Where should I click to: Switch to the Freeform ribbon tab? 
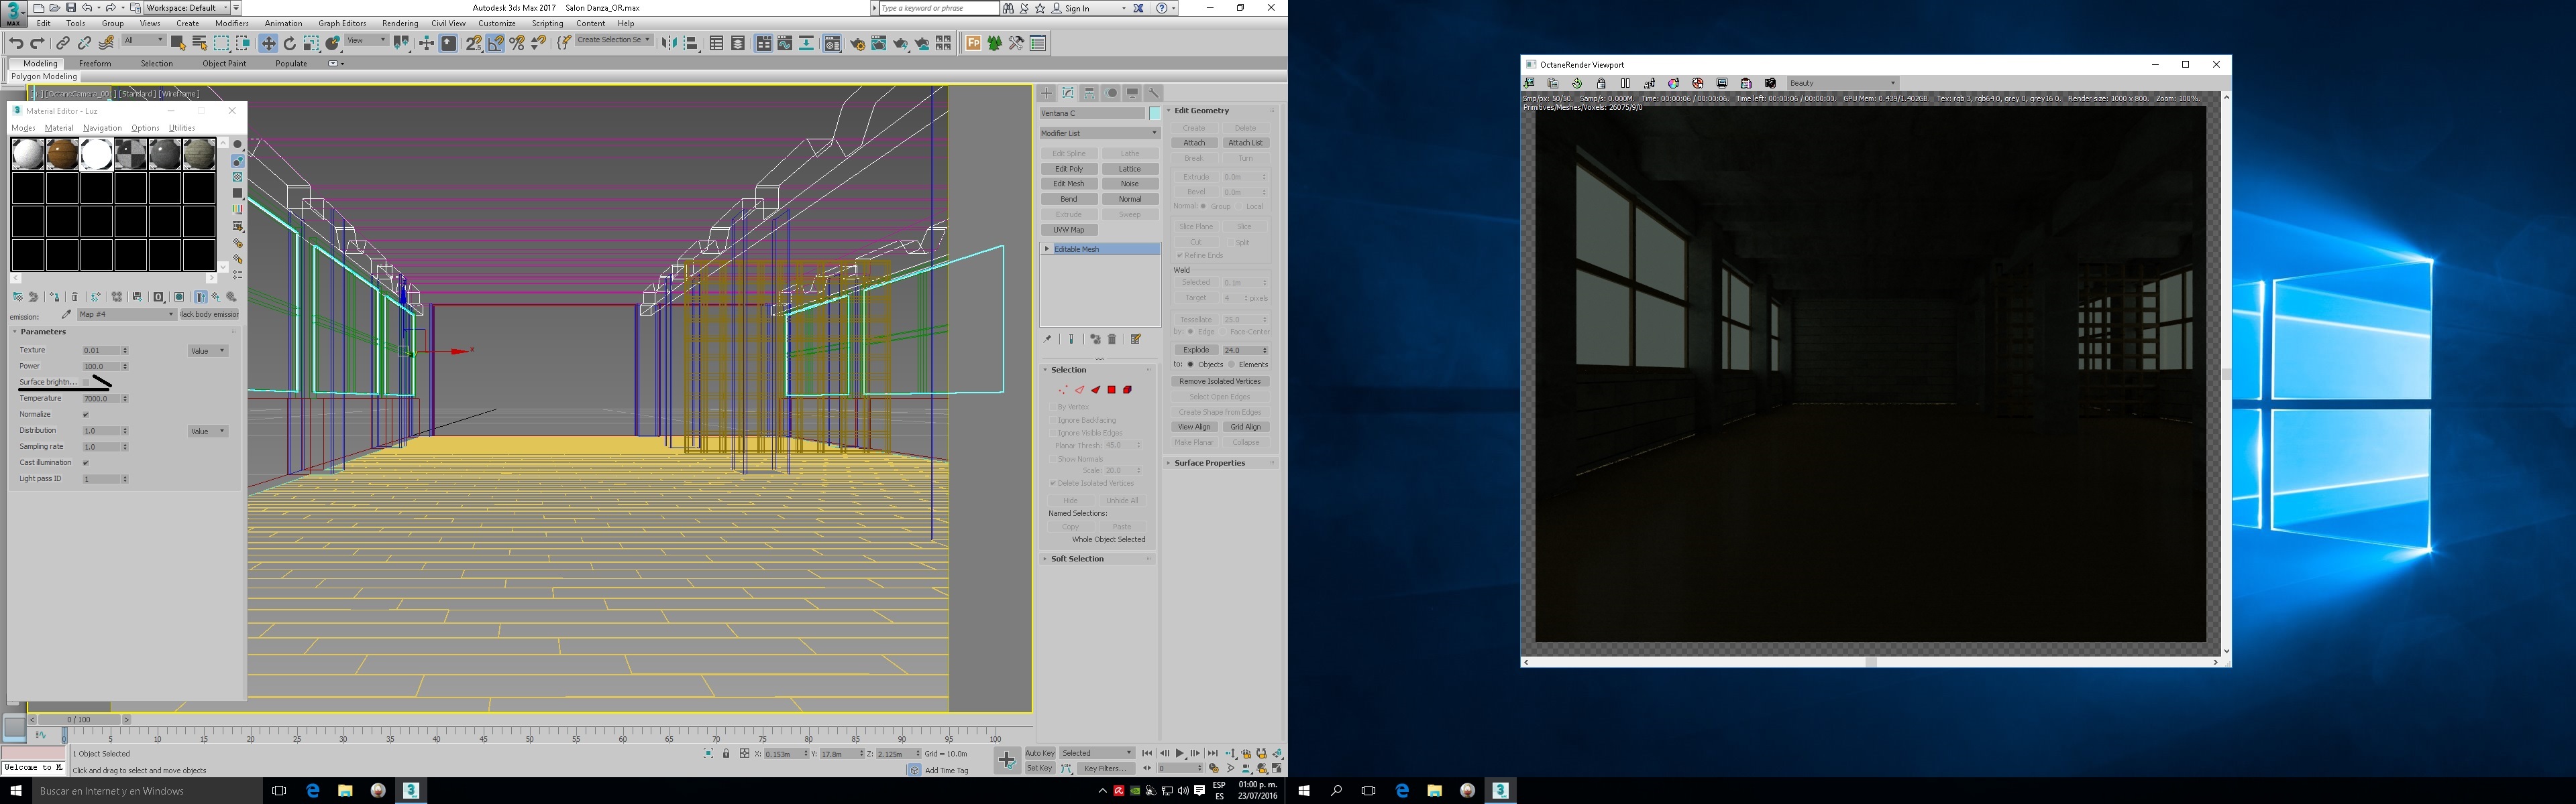[x=95, y=63]
